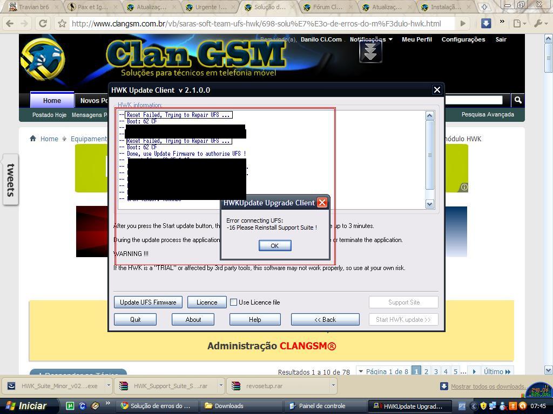This screenshot has width=553, height=414.
Task: Click the double down-arrow icon in site header
Action: point(370,52)
